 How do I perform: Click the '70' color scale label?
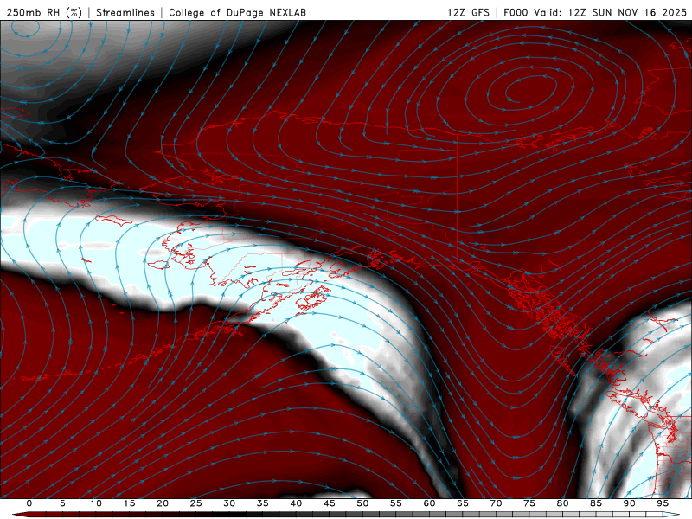pyautogui.click(x=496, y=503)
